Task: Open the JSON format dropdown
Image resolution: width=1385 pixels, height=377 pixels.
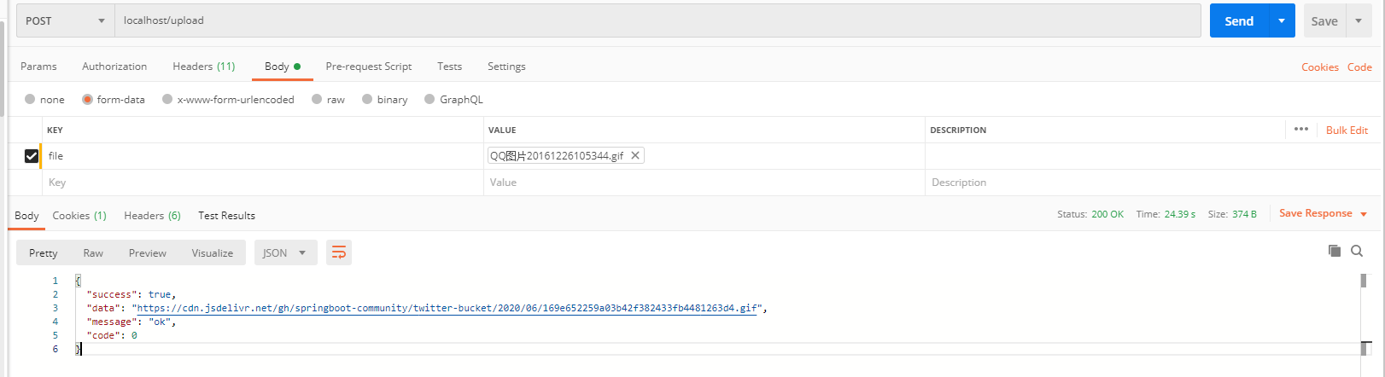Action: [285, 253]
